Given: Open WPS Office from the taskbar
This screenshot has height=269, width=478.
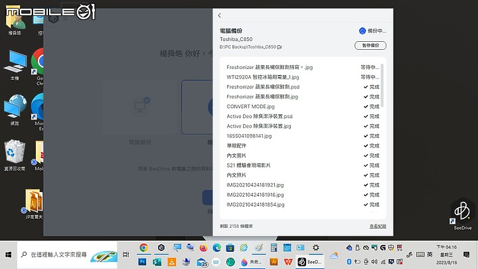Looking at the screenshot, I should tap(288, 262).
